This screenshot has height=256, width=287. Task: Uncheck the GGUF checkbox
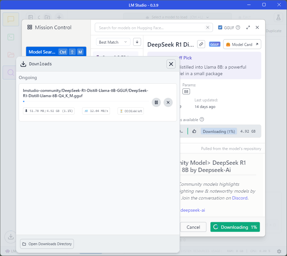pos(220,28)
